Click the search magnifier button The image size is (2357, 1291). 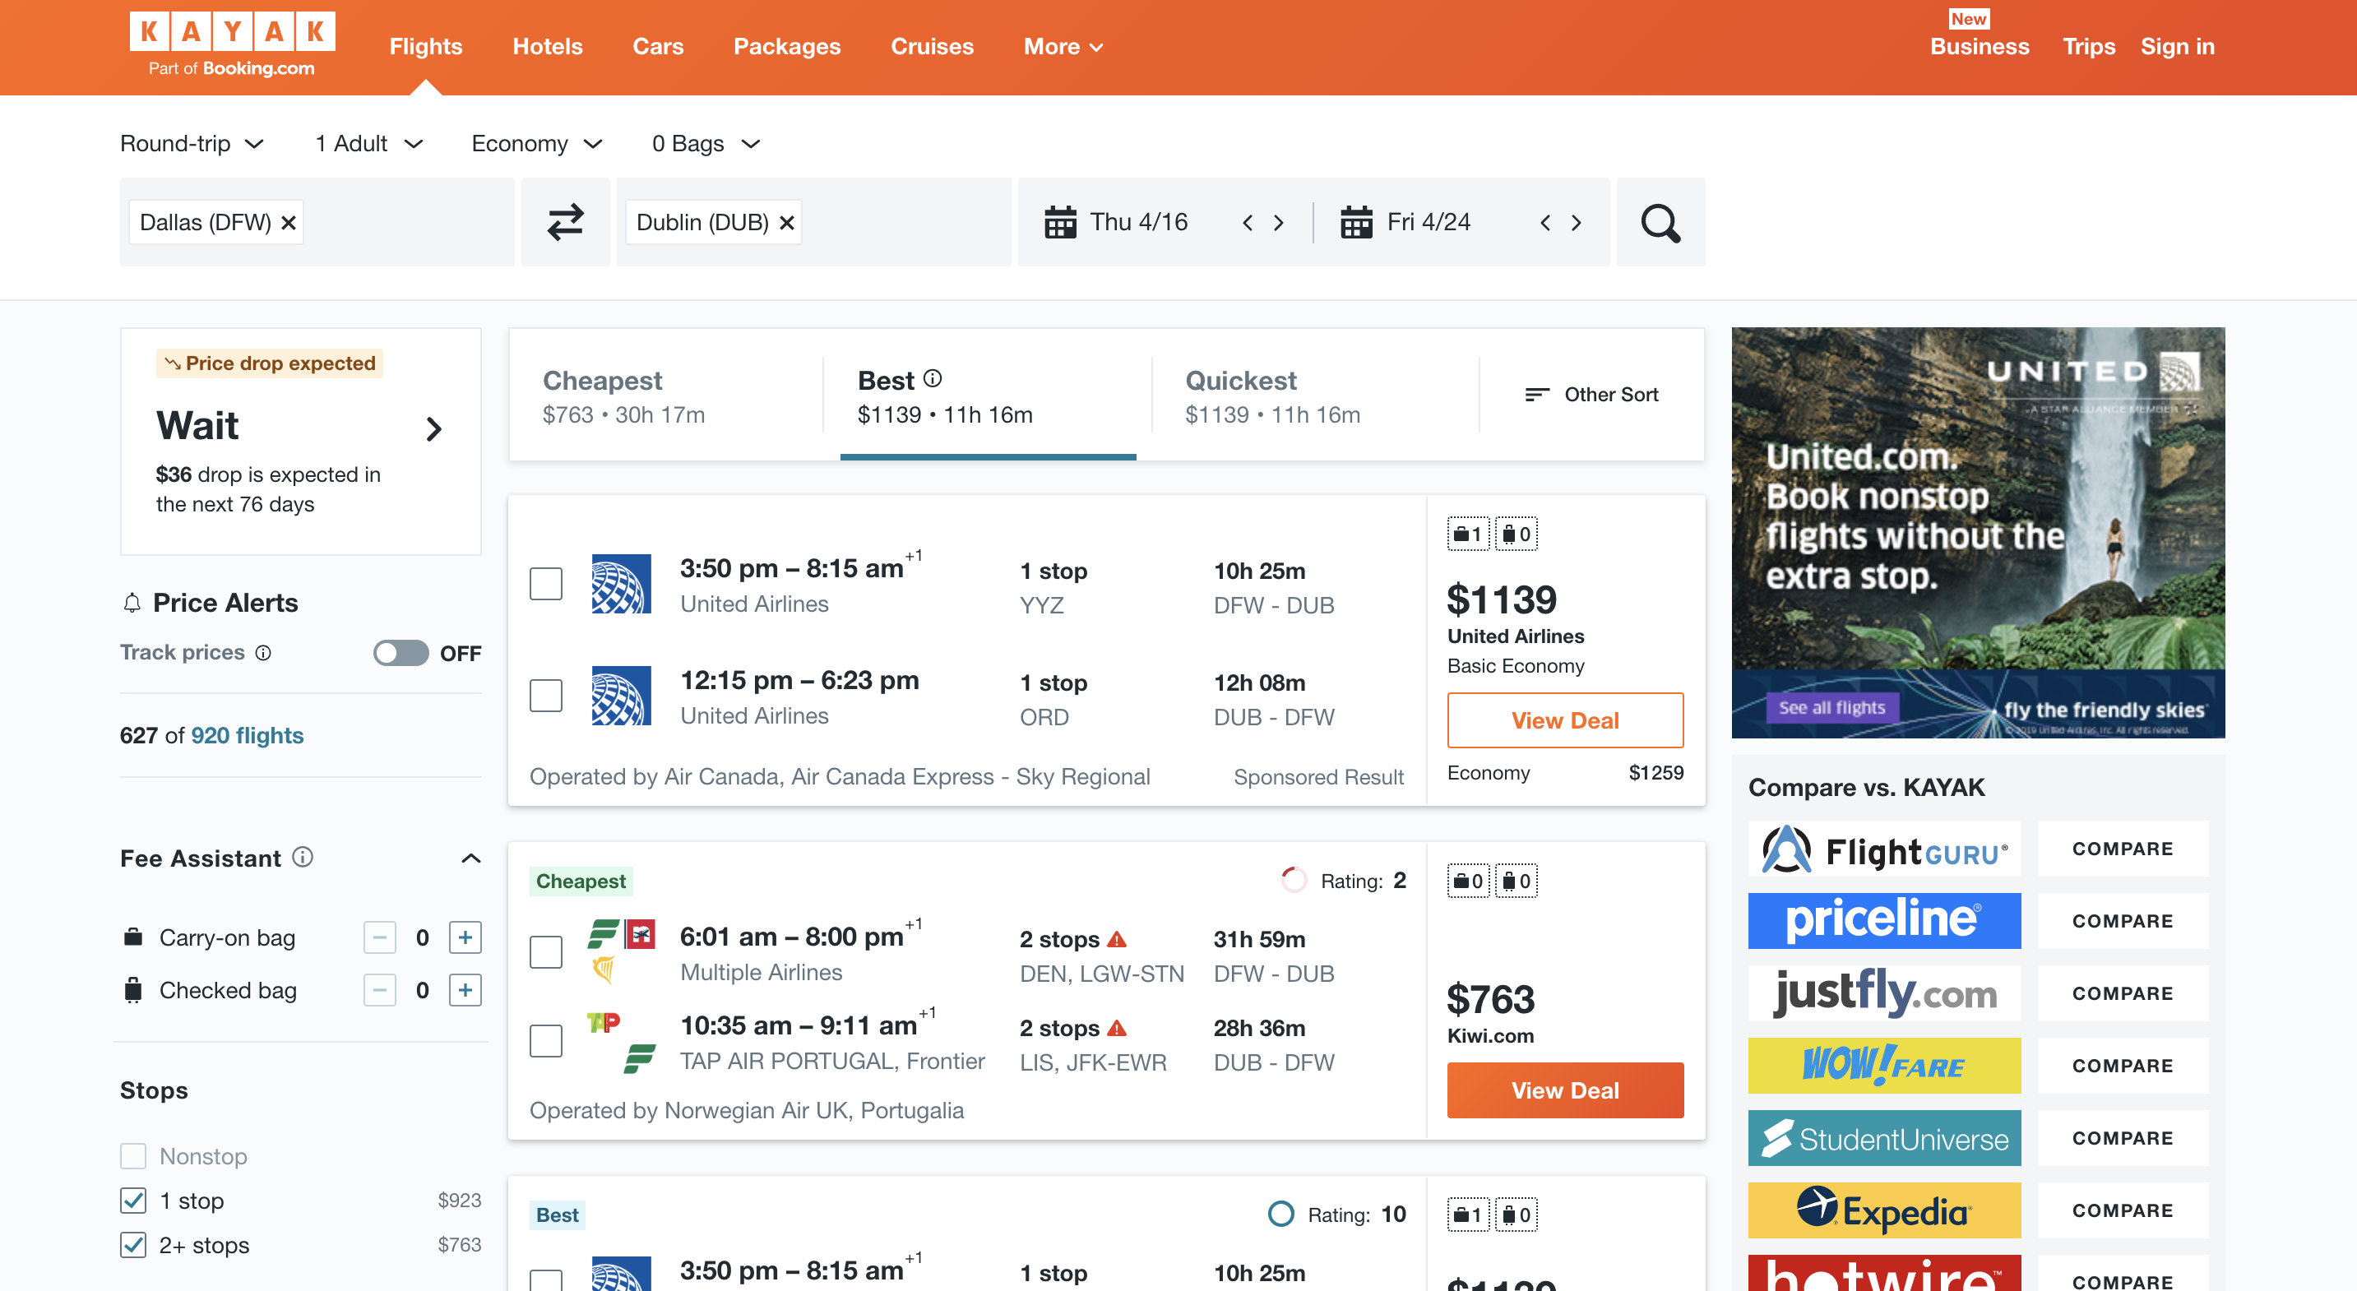tap(1660, 222)
